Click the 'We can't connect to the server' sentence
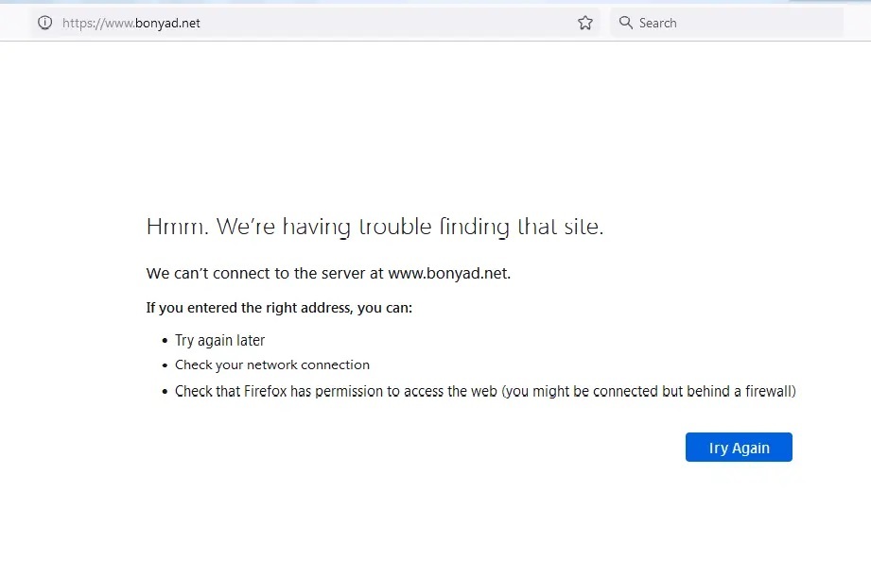This screenshot has height=576, width=871. 327,273
